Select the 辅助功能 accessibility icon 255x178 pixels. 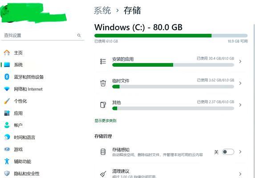pyautogui.click(x=7, y=161)
